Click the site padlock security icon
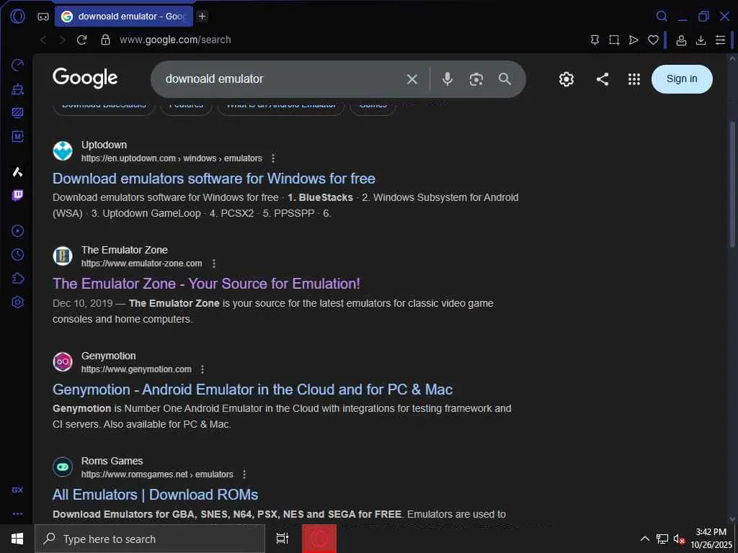Image resolution: width=738 pixels, height=553 pixels. point(105,40)
